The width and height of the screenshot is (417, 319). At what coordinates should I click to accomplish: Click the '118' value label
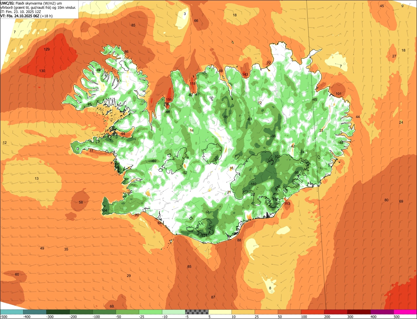click(193, 84)
